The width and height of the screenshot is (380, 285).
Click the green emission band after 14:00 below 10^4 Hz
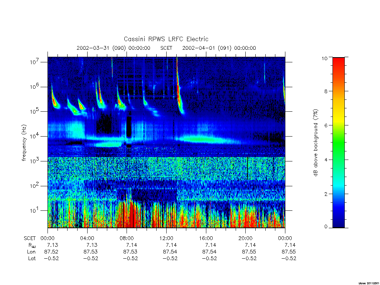point(204,140)
